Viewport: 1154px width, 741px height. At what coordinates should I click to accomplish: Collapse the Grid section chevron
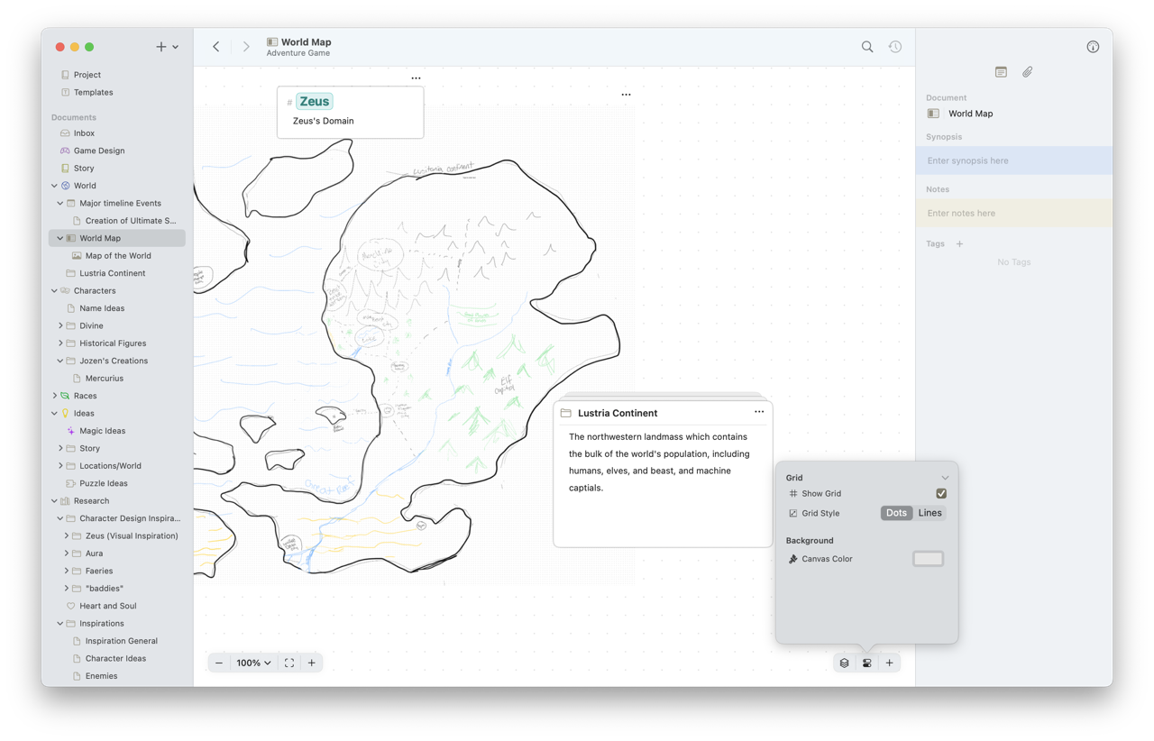click(944, 477)
